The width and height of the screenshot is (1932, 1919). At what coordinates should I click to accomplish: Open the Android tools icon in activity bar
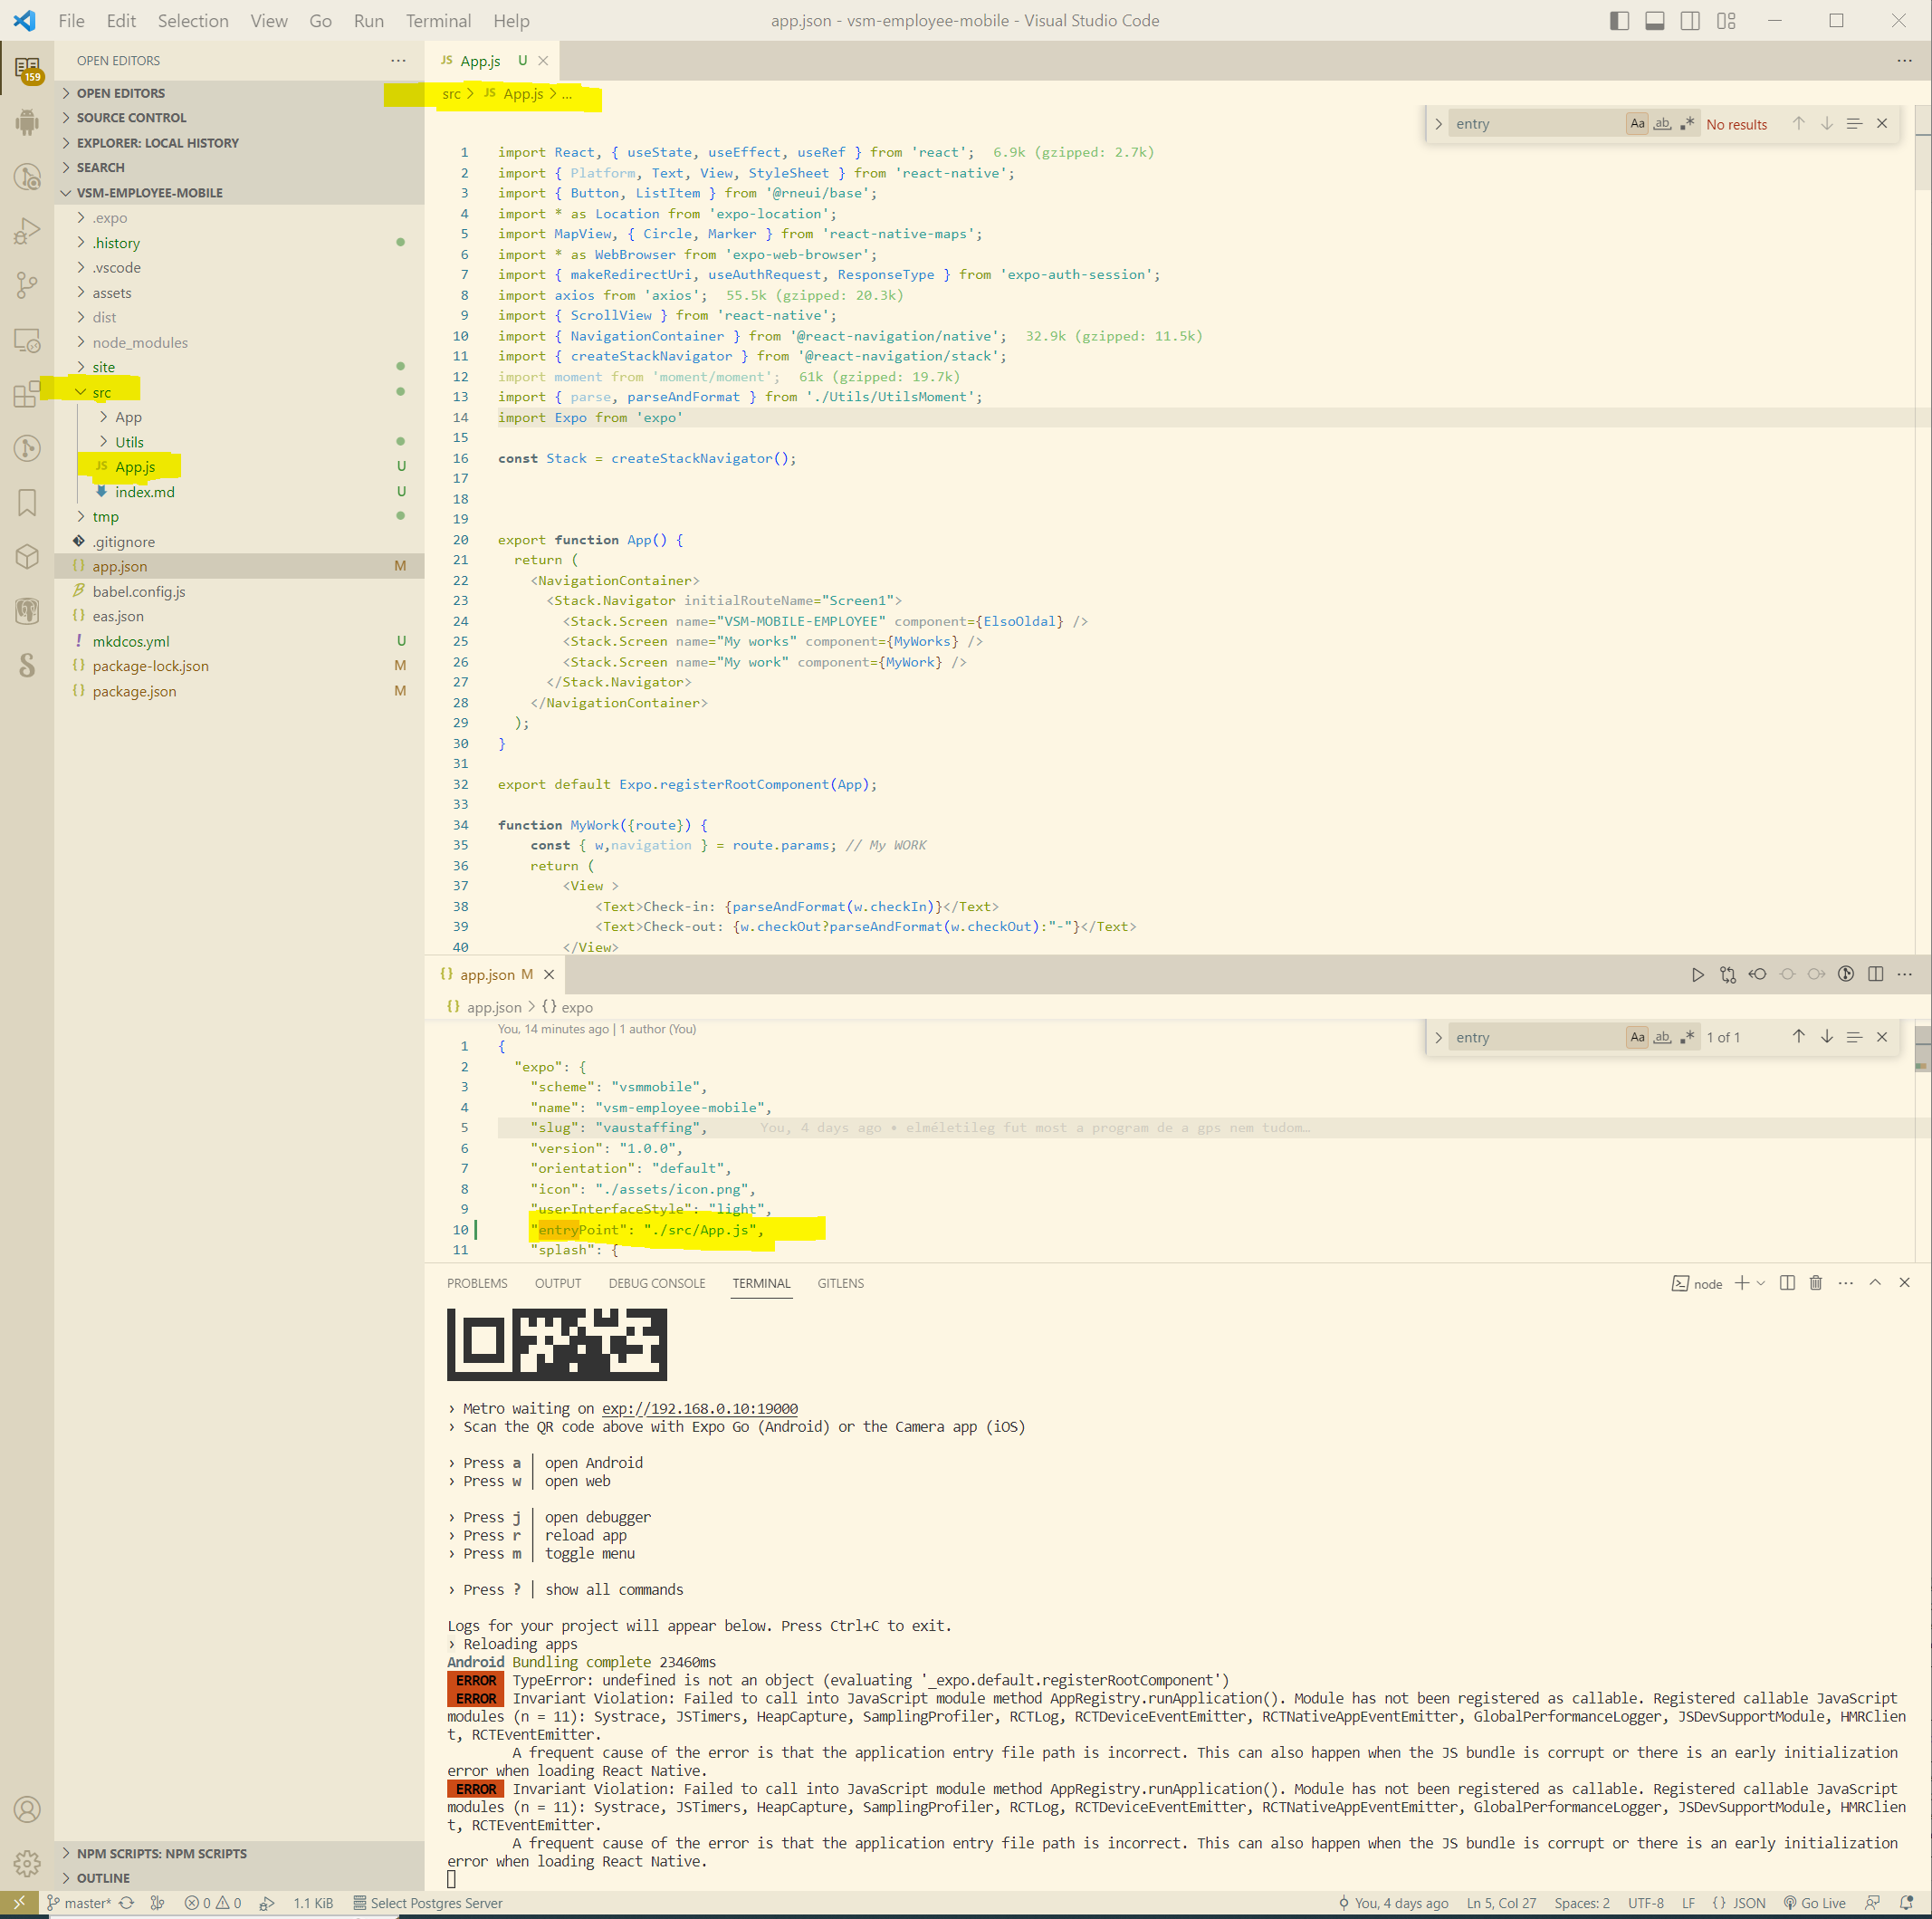(x=27, y=122)
